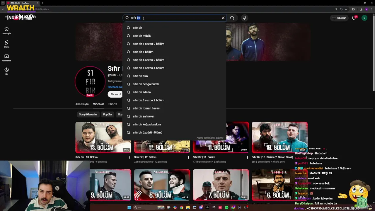Open Abonelikler in the left sidebar
This screenshot has height=211, width=375.
[6, 58]
